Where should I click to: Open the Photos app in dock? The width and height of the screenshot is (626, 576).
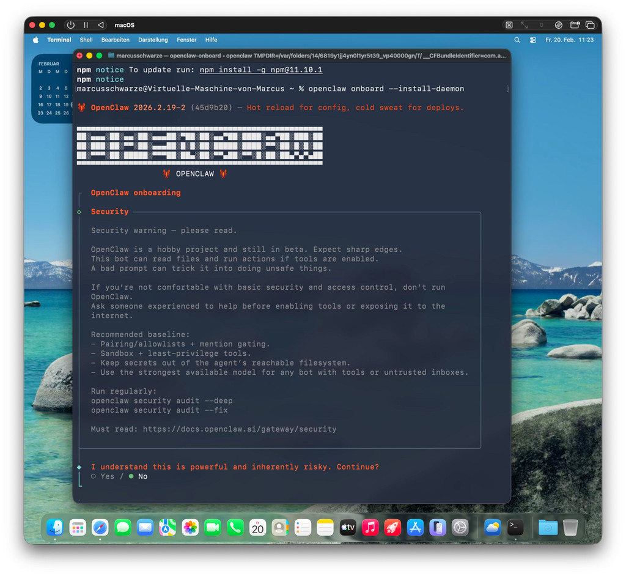coord(190,527)
